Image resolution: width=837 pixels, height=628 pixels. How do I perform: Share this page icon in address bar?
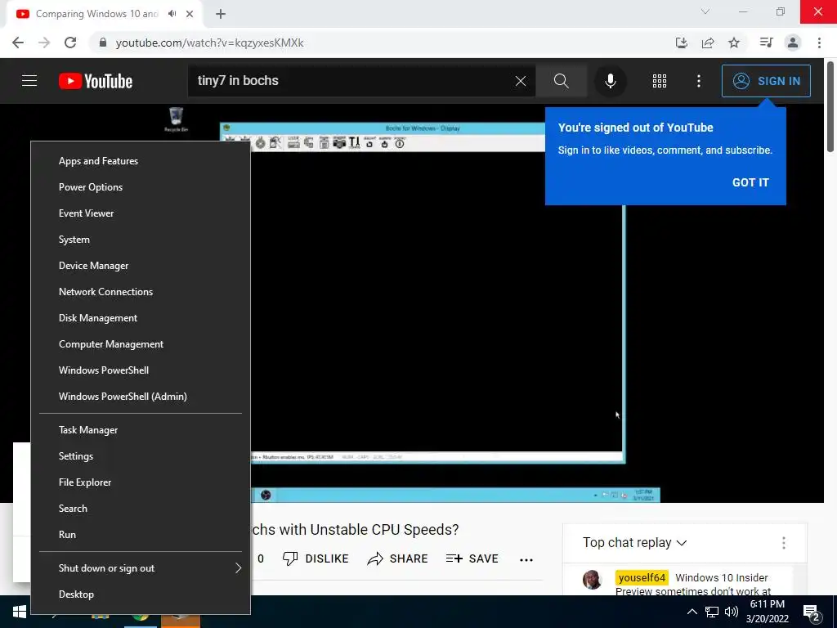pyautogui.click(x=708, y=43)
